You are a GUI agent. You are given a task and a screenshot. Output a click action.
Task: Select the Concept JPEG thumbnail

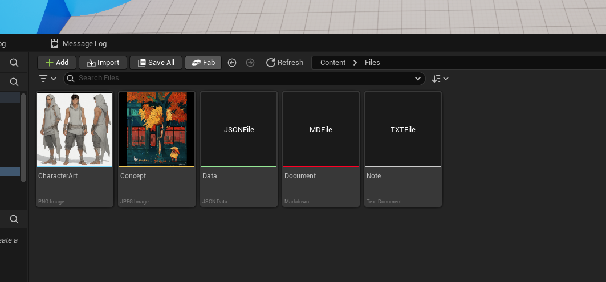point(157,129)
